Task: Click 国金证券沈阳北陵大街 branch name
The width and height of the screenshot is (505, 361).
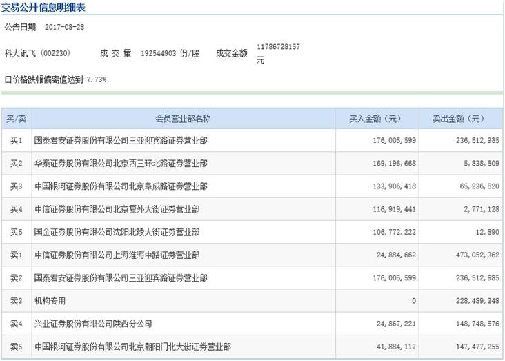Action: tap(117, 232)
